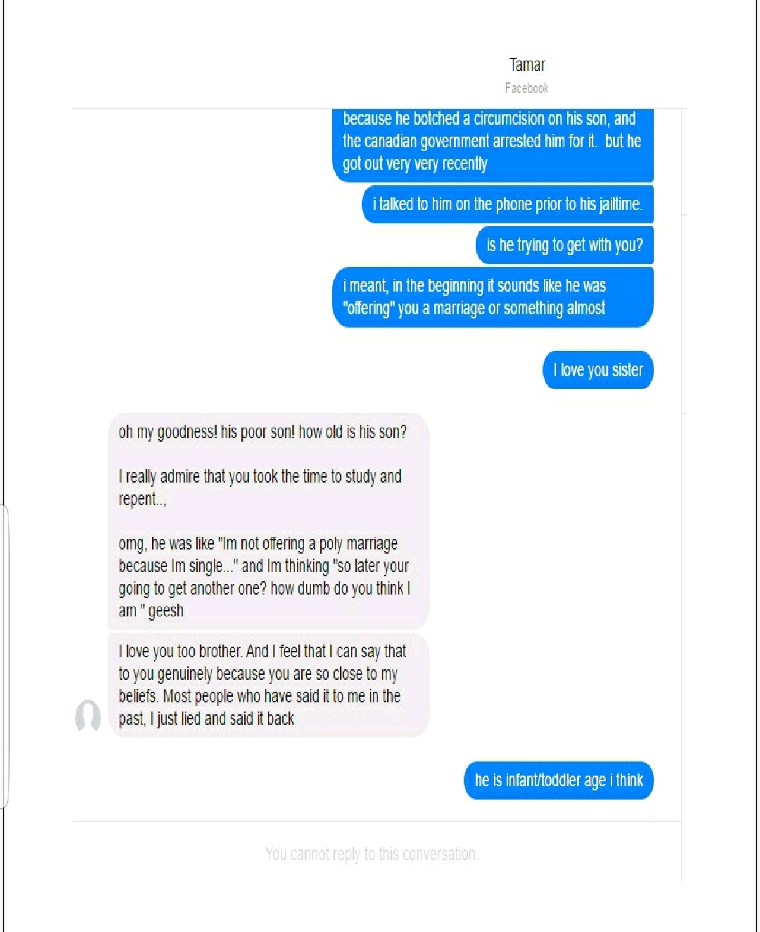Viewport: 760px width, 932px height.
Task: Click the "is he trying to get with you?" message
Action: point(565,245)
